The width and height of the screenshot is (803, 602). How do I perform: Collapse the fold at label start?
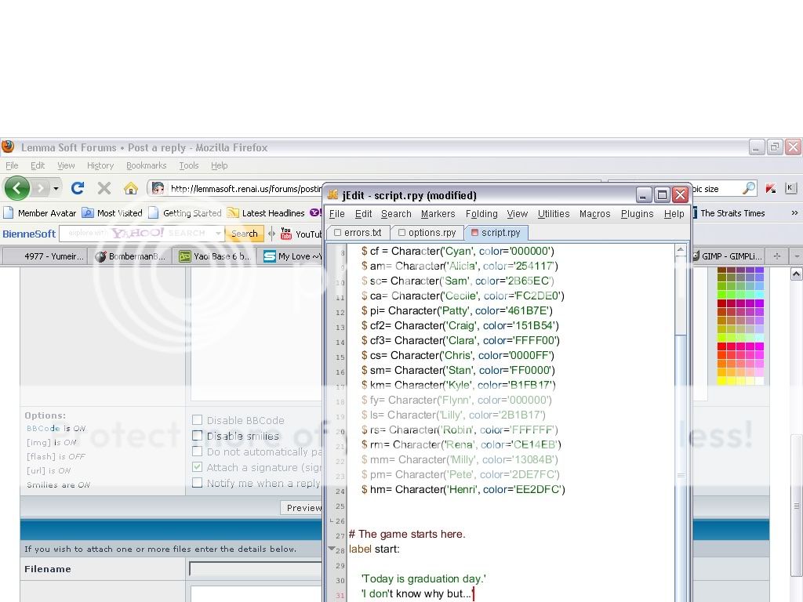tap(332, 549)
